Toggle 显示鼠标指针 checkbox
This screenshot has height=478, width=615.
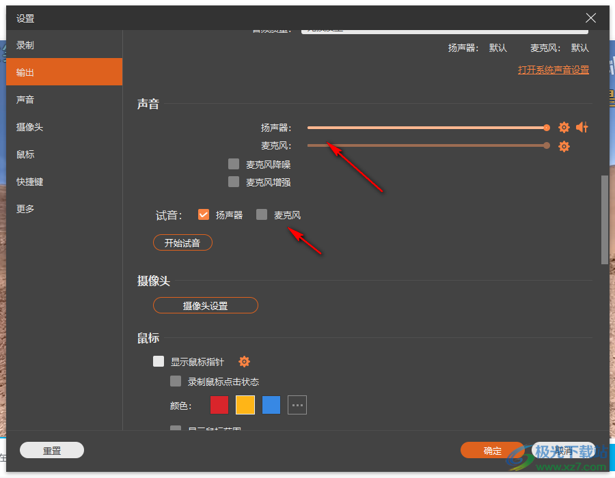pos(159,361)
